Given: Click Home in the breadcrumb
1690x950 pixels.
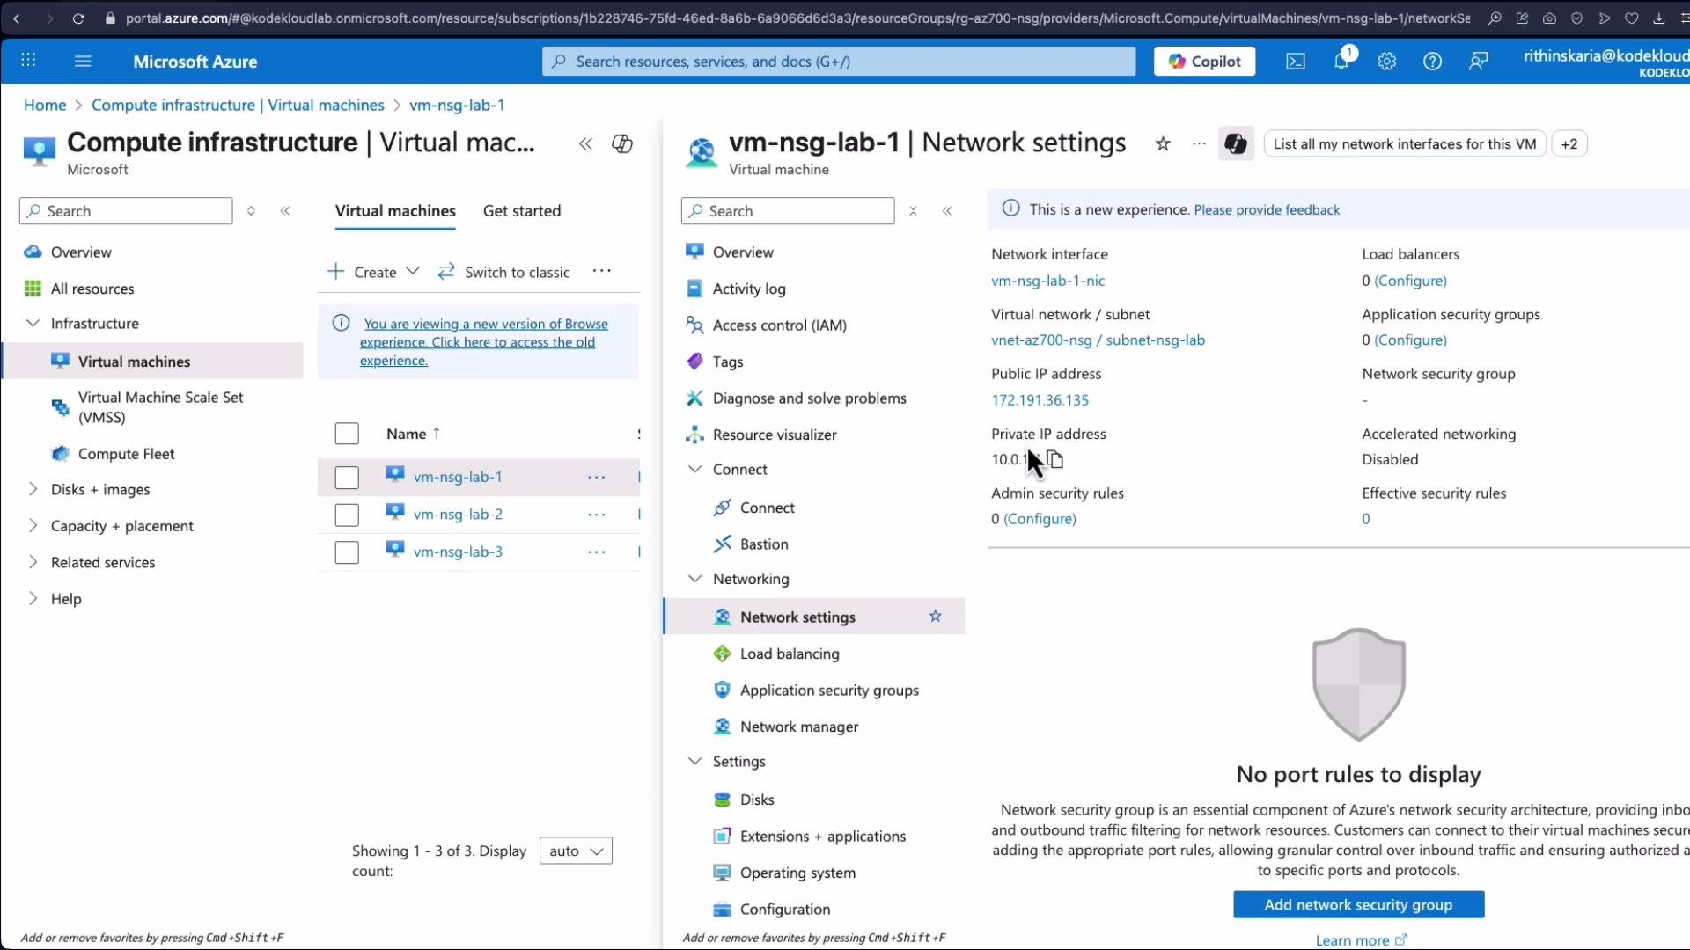Looking at the screenshot, I should pos(45,105).
